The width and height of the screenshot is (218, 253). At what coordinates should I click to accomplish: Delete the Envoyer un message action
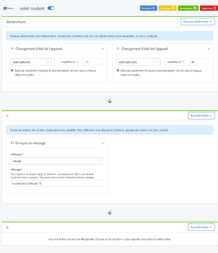103,143
